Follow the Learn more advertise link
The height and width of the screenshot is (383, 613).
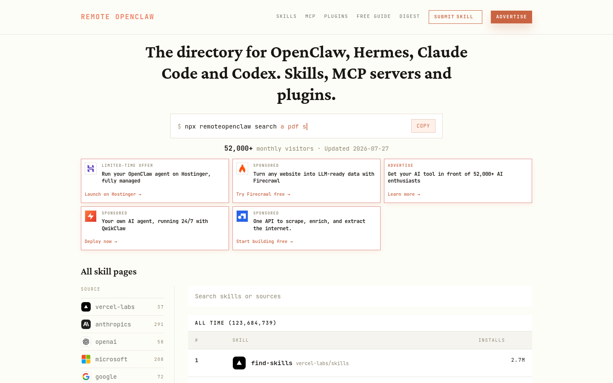coord(404,194)
